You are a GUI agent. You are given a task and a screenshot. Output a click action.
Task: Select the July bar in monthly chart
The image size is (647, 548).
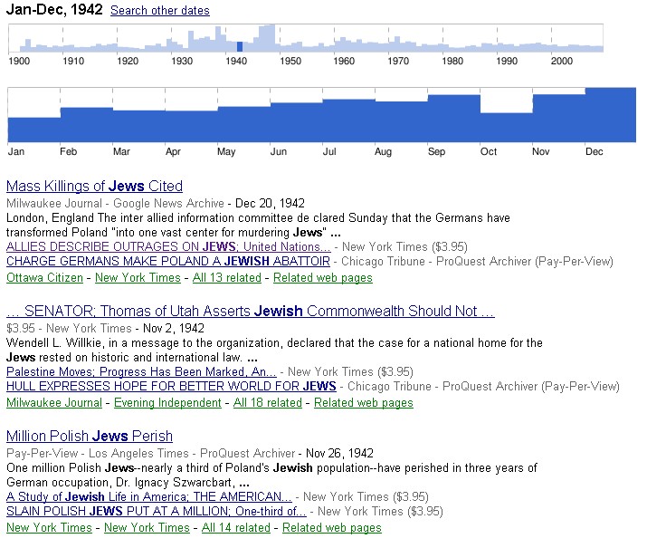pos(348,120)
